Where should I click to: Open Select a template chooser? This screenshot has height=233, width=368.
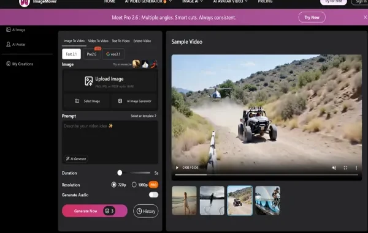pyautogui.click(x=144, y=116)
